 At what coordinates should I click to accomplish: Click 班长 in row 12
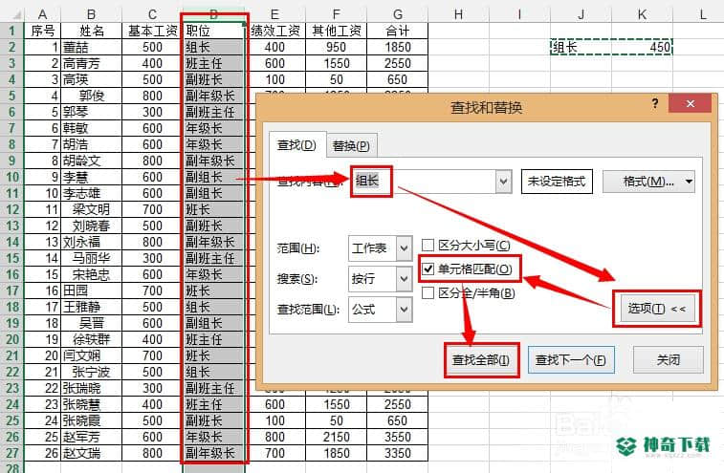[x=214, y=209]
